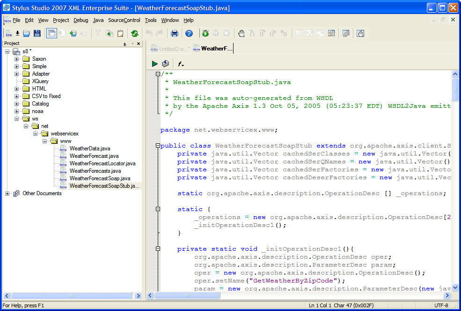Click the green Refresh arrows icon

tap(135, 34)
